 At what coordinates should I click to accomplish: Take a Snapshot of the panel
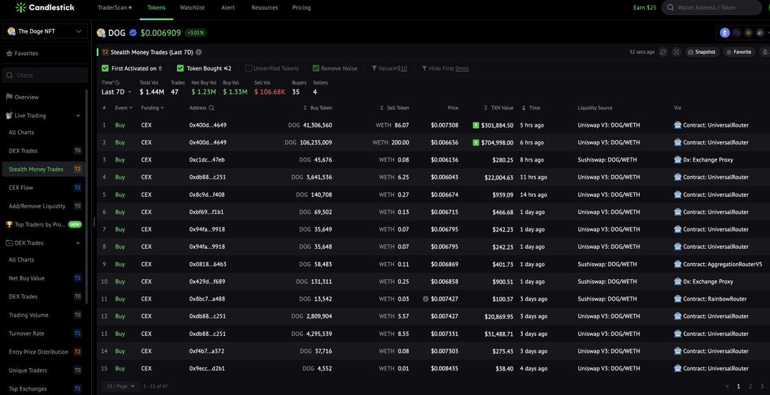[x=701, y=52]
